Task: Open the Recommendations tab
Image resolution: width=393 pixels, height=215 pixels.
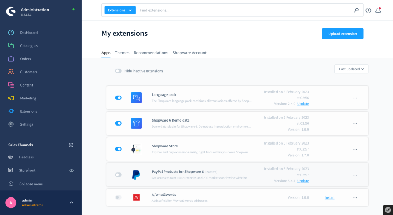Action: click(x=151, y=53)
